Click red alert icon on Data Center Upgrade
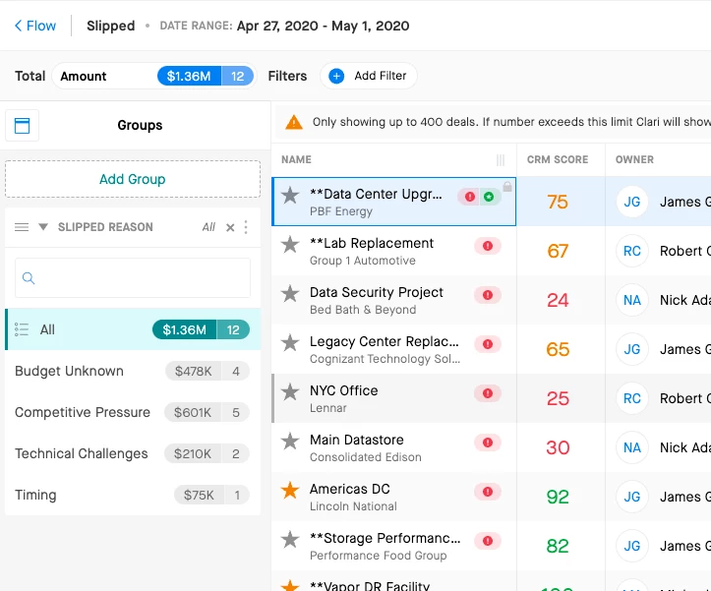This screenshot has width=711, height=591. 470,197
